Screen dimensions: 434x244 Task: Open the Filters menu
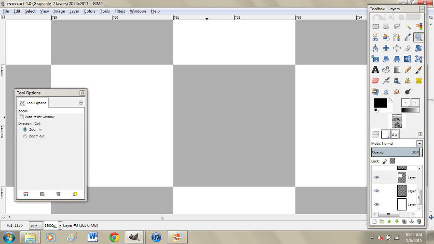click(x=120, y=11)
